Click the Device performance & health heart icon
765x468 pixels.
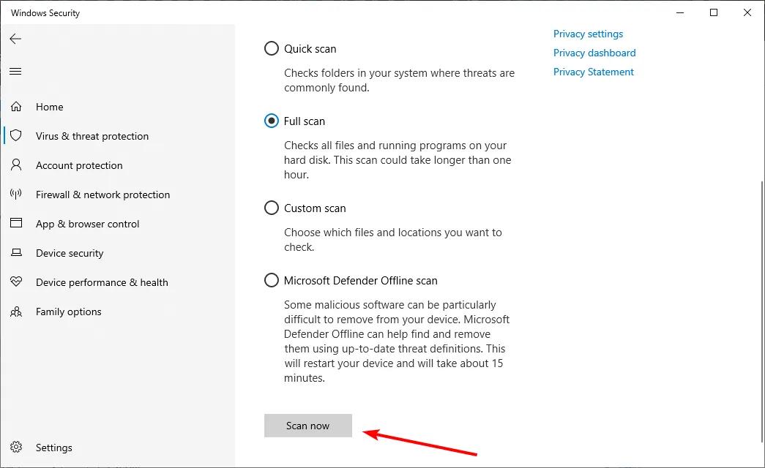pos(16,282)
